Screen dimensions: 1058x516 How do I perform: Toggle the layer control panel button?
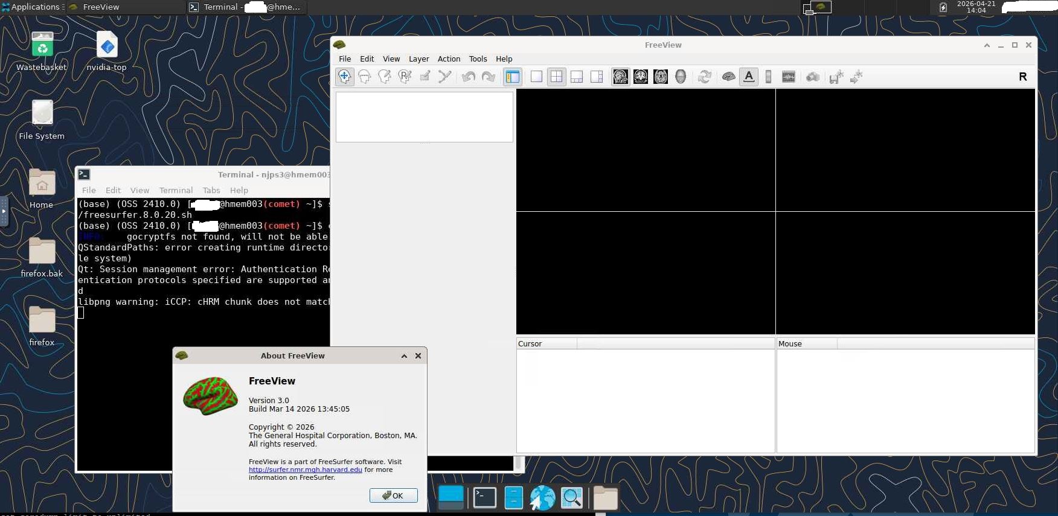[513, 77]
